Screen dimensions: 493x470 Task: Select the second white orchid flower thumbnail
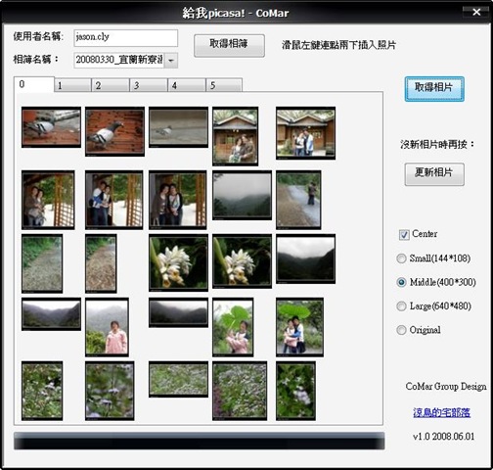(x=242, y=261)
